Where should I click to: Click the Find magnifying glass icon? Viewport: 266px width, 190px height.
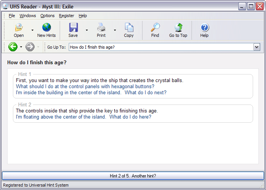[x=155, y=27]
